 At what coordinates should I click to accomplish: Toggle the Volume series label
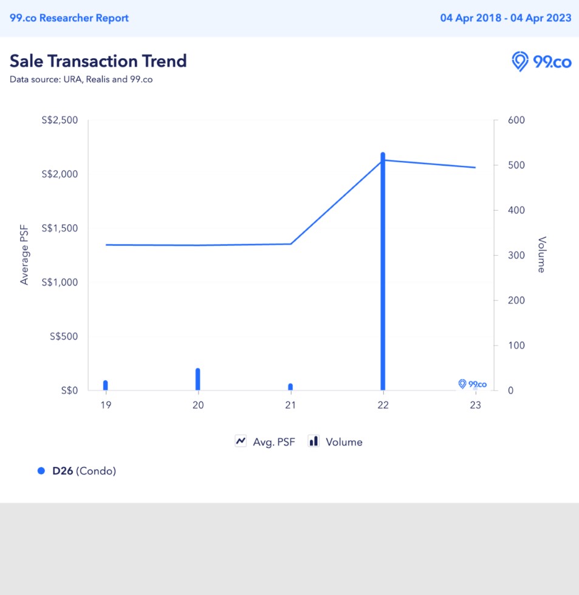tap(344, 442)
